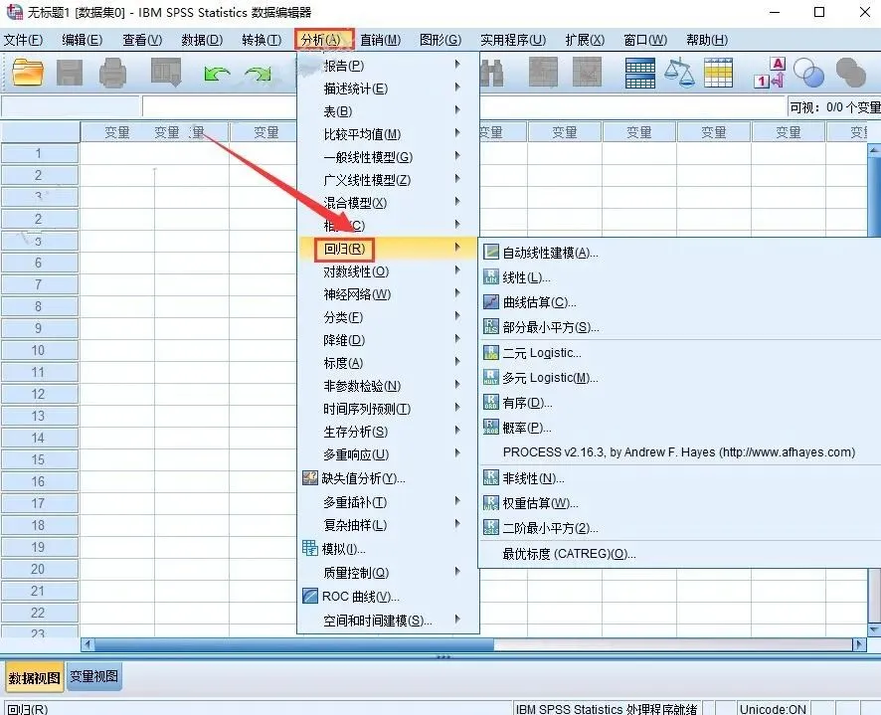Image resolution: width=881 pixels, height=715 pixels.
Task: Click the 权重估算(W) icon
Action: click(x=491, y=502)
